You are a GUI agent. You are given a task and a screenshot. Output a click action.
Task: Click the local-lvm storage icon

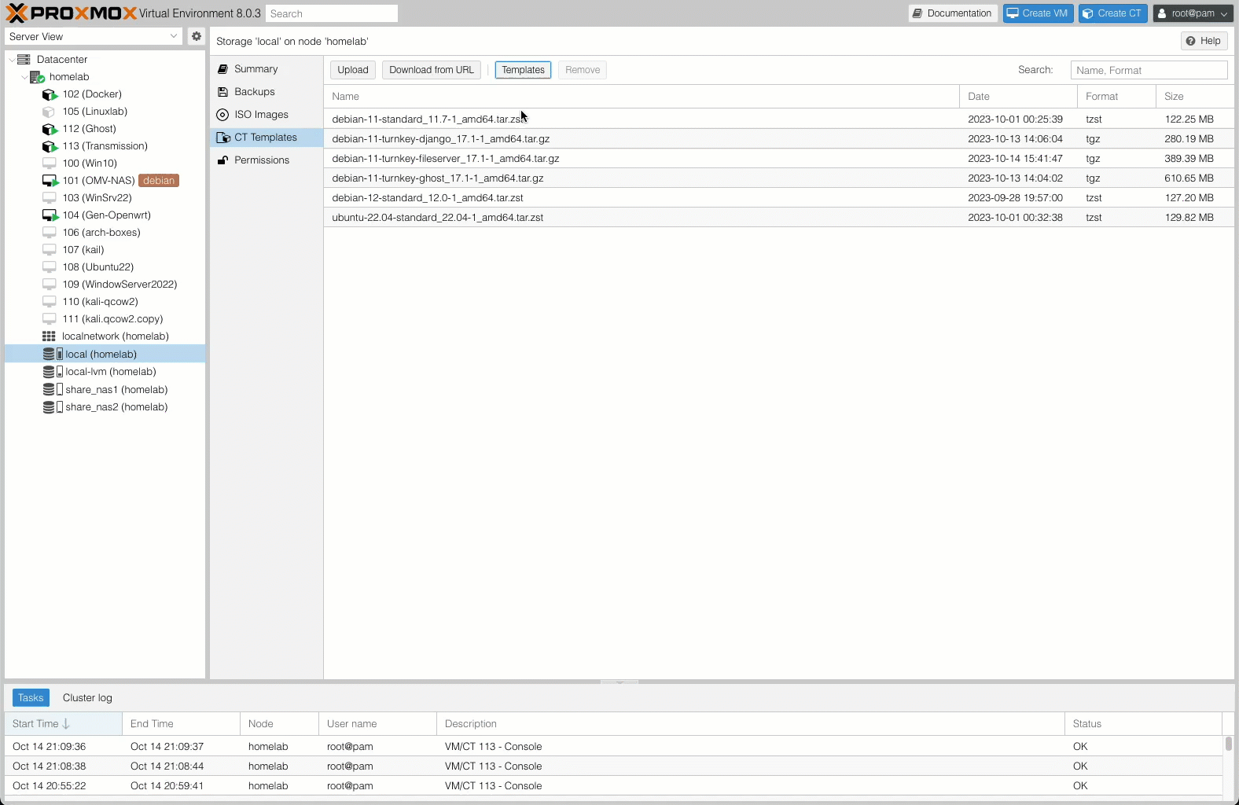(53, 372)
